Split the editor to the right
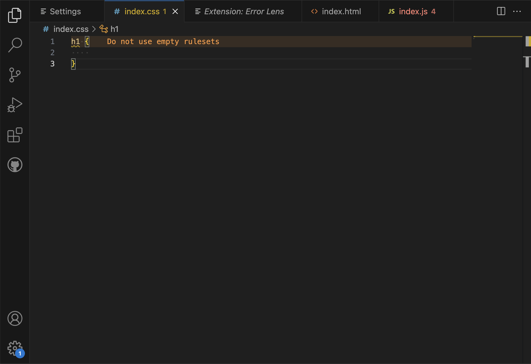Viewport: 531px width, 364px height. 501,11
